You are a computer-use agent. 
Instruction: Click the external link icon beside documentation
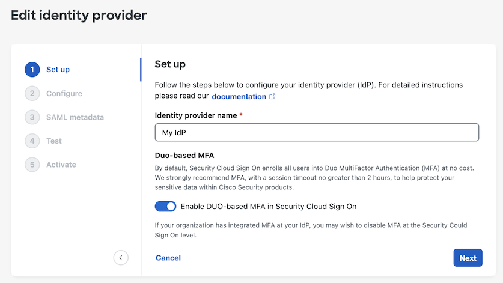click(273, 96)
